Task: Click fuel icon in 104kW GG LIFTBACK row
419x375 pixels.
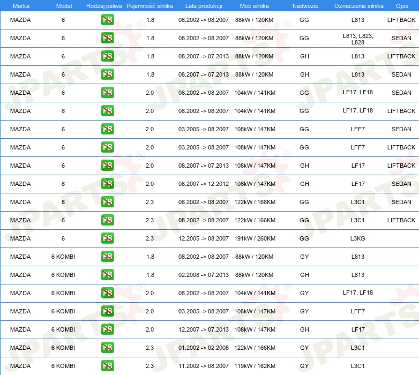Action: tap(107, 110)
